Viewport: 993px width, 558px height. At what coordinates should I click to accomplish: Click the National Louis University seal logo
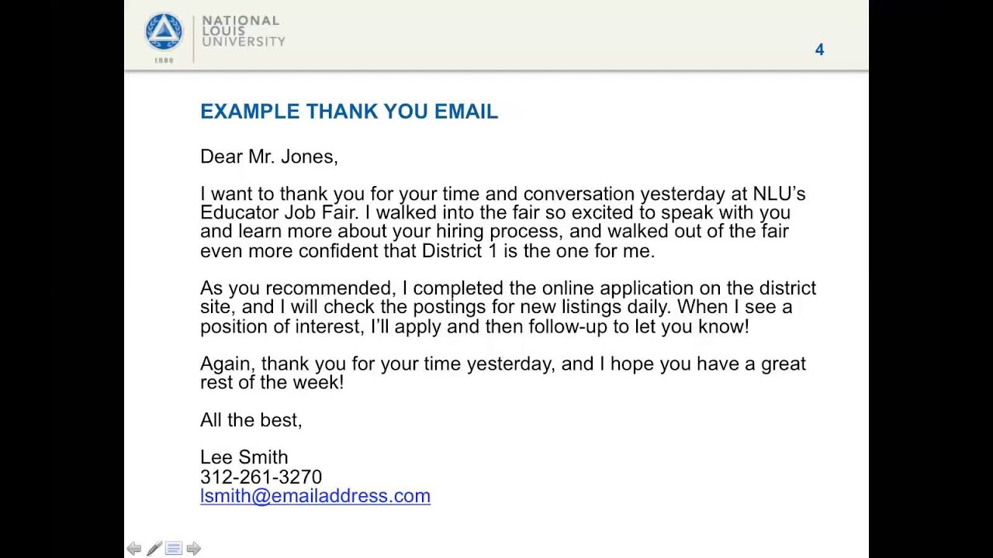(x=164, y=32)
